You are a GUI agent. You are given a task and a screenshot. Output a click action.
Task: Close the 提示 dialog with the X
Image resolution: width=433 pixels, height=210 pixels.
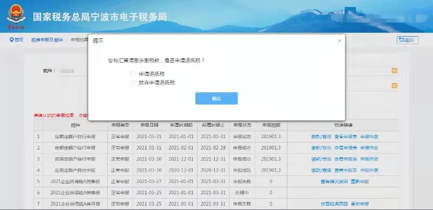pos(339,41)
